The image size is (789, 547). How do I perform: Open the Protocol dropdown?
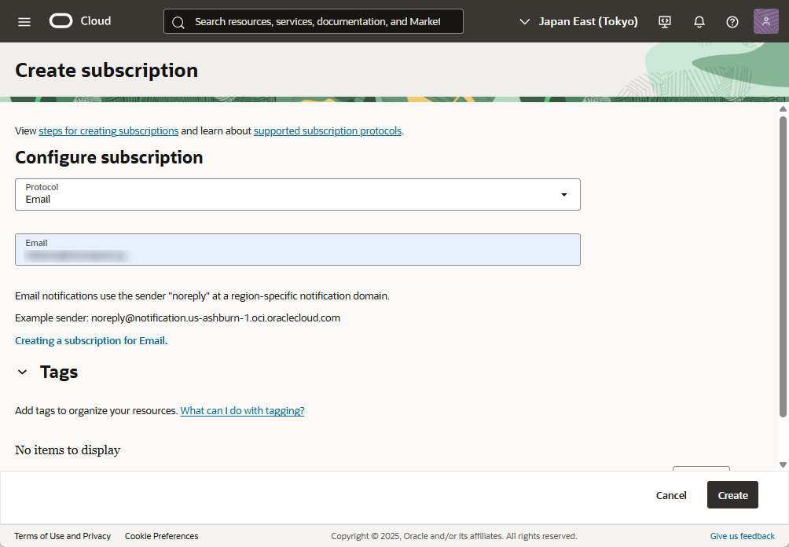click(x=297, y=194)
